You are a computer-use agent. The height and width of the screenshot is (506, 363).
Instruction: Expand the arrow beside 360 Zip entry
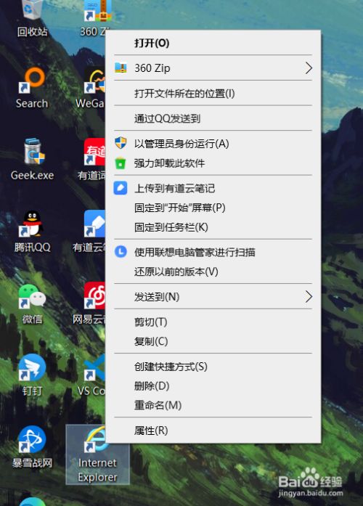coord(309,68)
